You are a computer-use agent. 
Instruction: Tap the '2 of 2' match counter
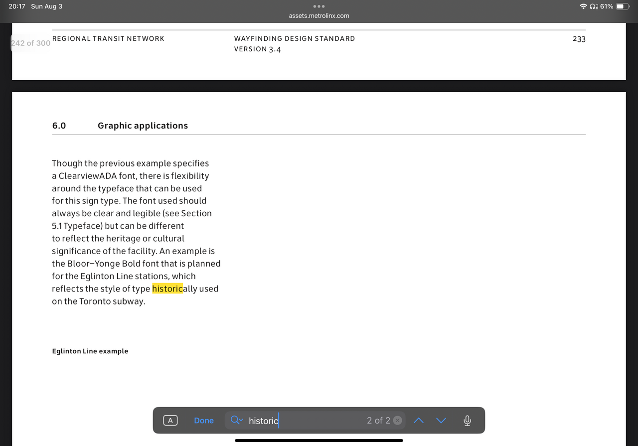[378, 421]
